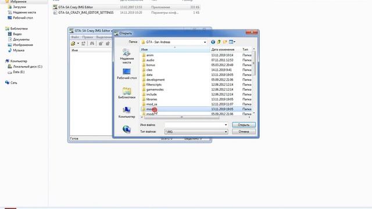The height and width of the screenshot is (209, 372).
Task: Go to Компьютер in dialog places bar
Action: 127,112
